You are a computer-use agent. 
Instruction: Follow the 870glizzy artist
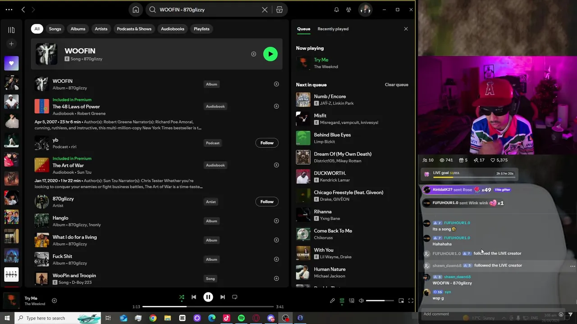tap(267, 202)
